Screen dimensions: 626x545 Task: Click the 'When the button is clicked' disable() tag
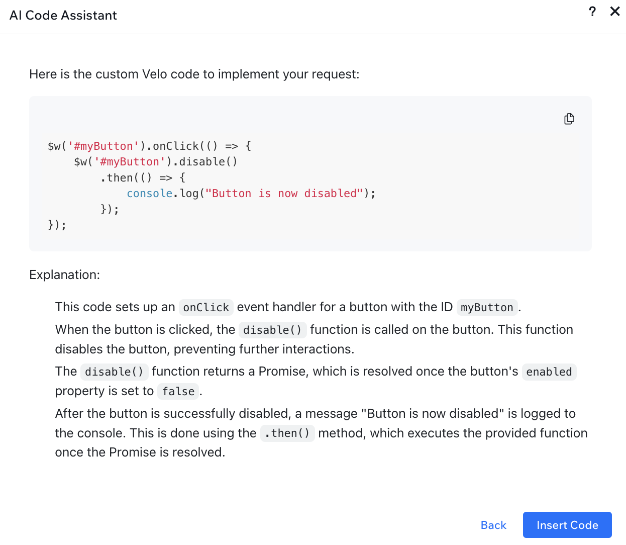(x=272, y=330)
